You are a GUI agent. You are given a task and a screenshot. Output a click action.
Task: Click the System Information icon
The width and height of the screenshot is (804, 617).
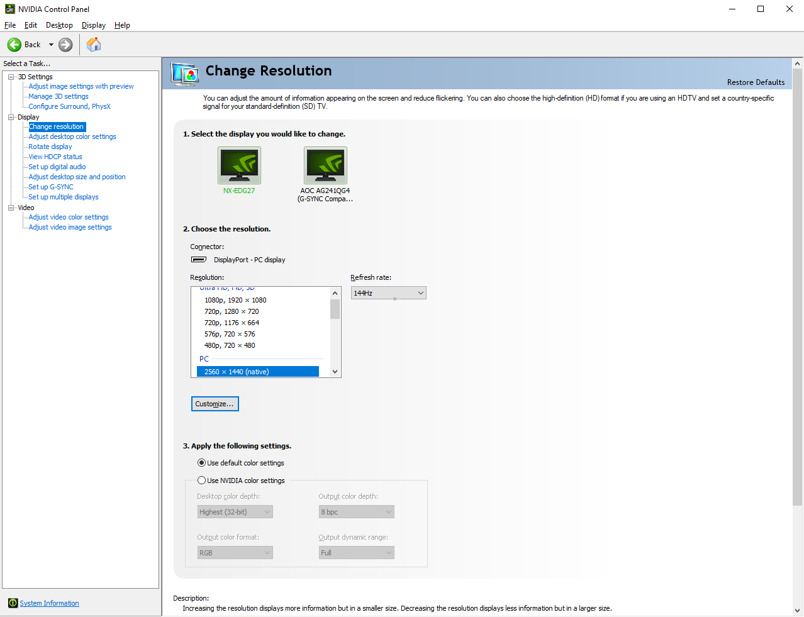point(13,603)
